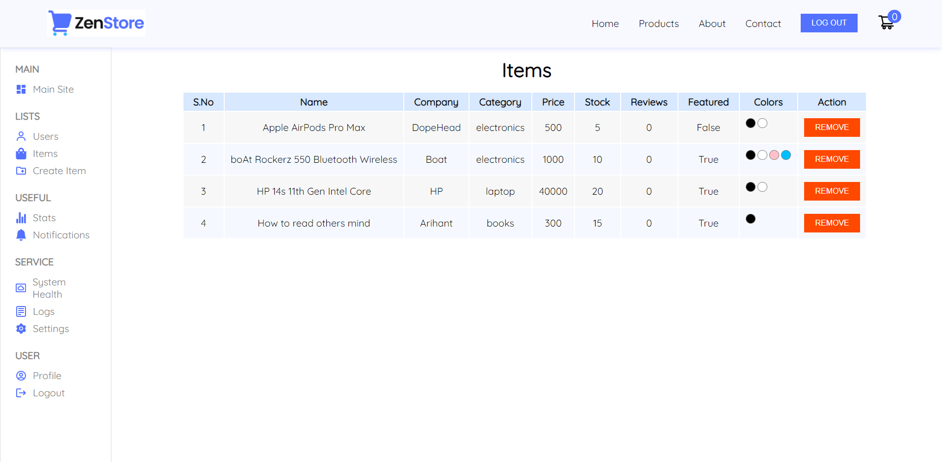The image size is (942, 462).
Task: Click black color of boAt Rockerz row
Action: (x=751, y=155)
